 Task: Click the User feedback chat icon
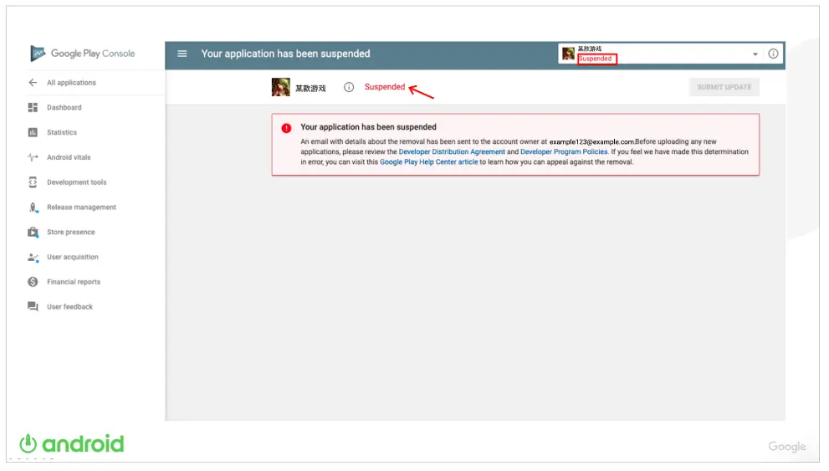(x=33, y=306)
